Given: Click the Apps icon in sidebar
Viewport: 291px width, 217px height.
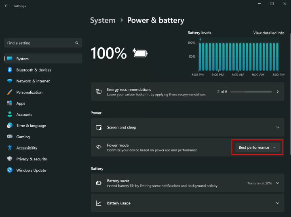Looking at the screenshot, I should [x=10, y=103].
